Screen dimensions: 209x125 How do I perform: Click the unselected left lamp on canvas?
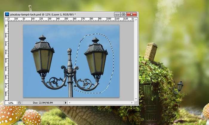(43, 58)
